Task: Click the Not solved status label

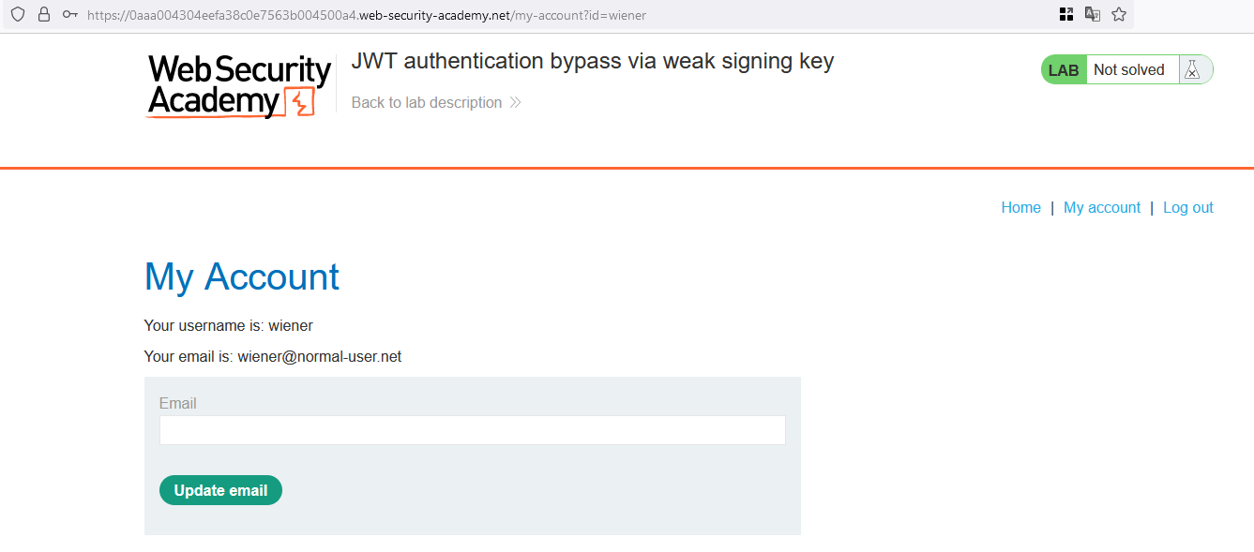Action: tap(1128, 70)
